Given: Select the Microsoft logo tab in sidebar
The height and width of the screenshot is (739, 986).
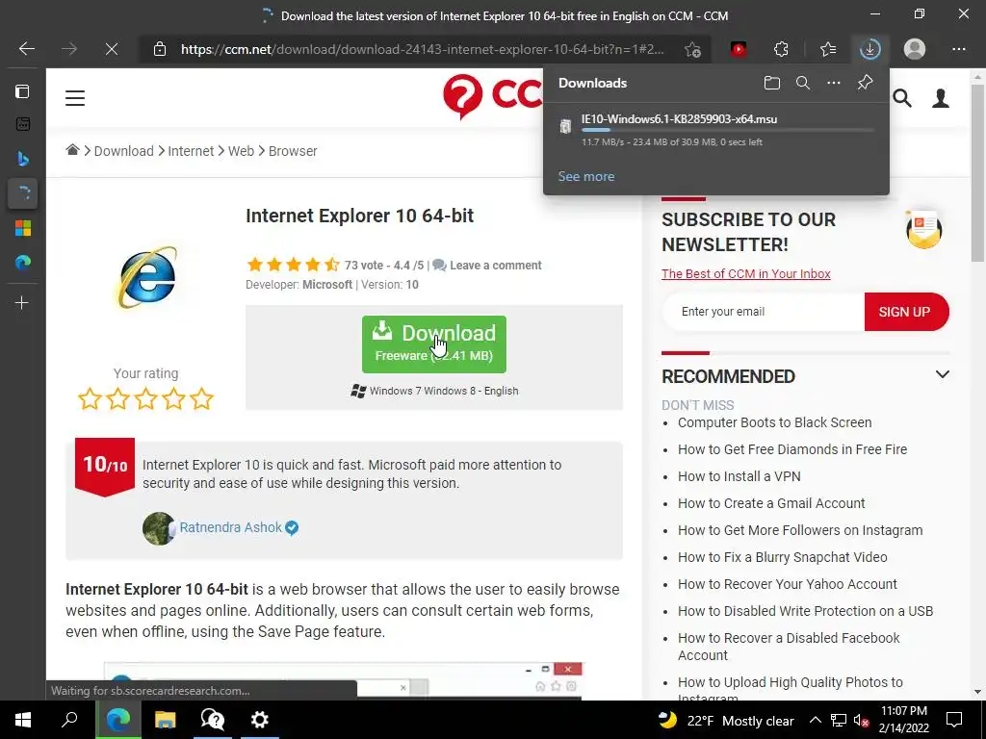Looking at the screenshot, I should coord(23,227).
